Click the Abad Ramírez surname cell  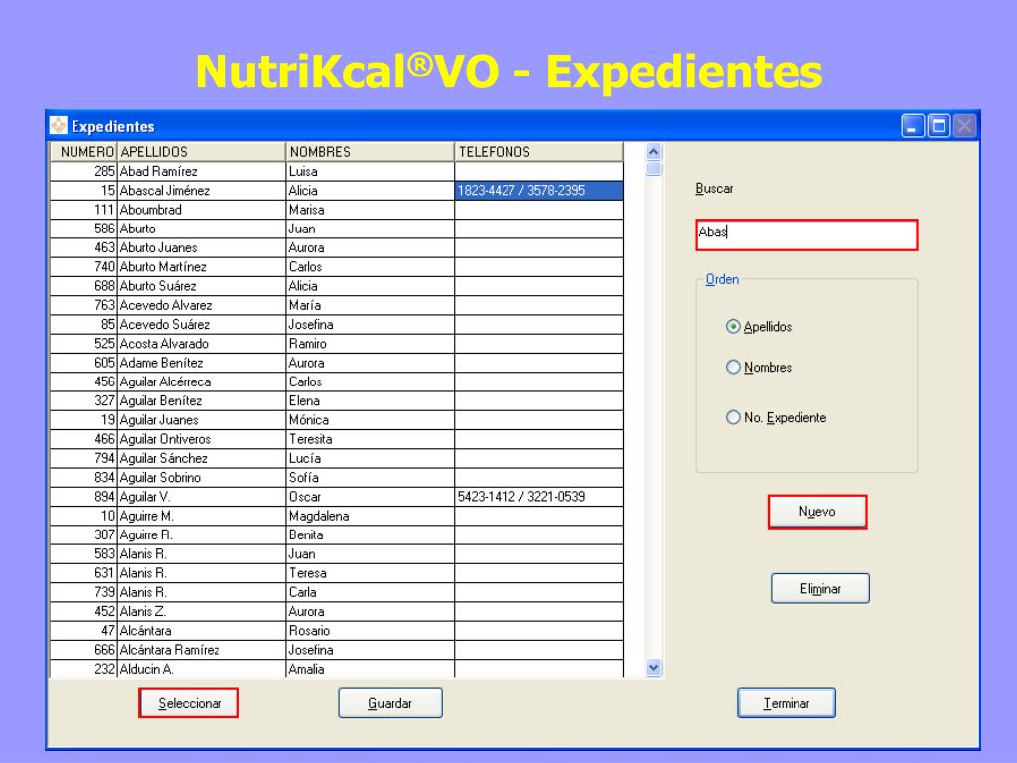(202, 171)
